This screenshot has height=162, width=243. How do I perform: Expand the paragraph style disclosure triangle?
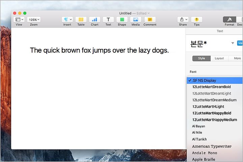233,43
